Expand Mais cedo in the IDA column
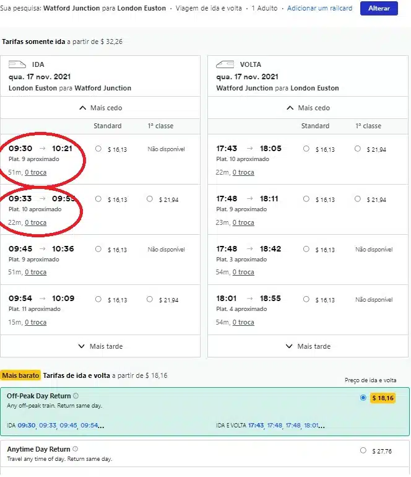Screen dimensions: 411x477 (100, 108)
